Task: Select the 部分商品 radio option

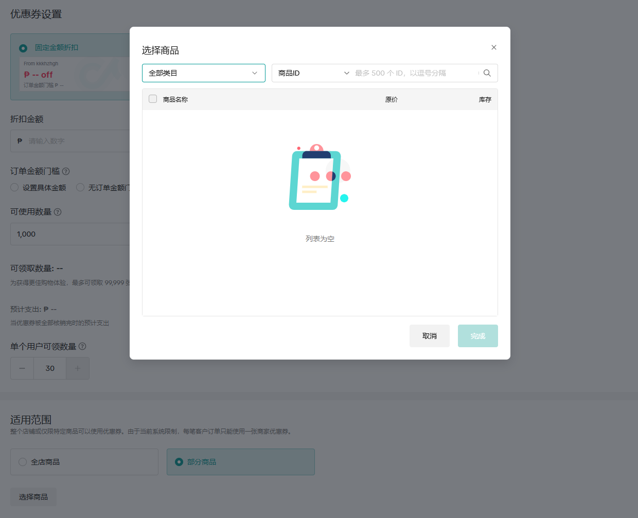Action: tap(179, 462)
